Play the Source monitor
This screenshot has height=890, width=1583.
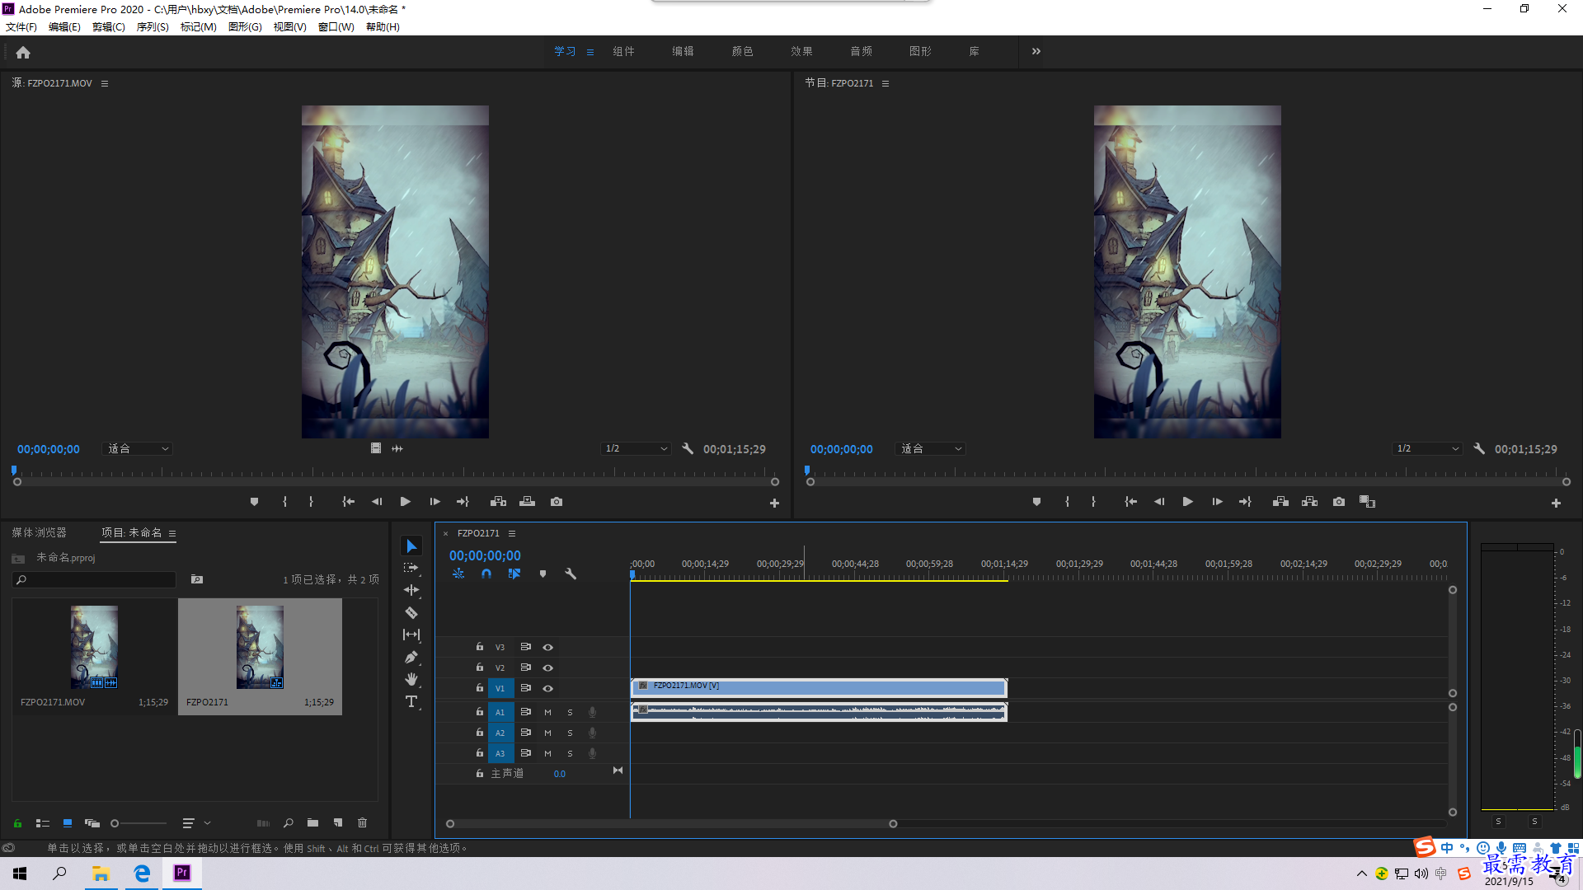click(406, 502)
